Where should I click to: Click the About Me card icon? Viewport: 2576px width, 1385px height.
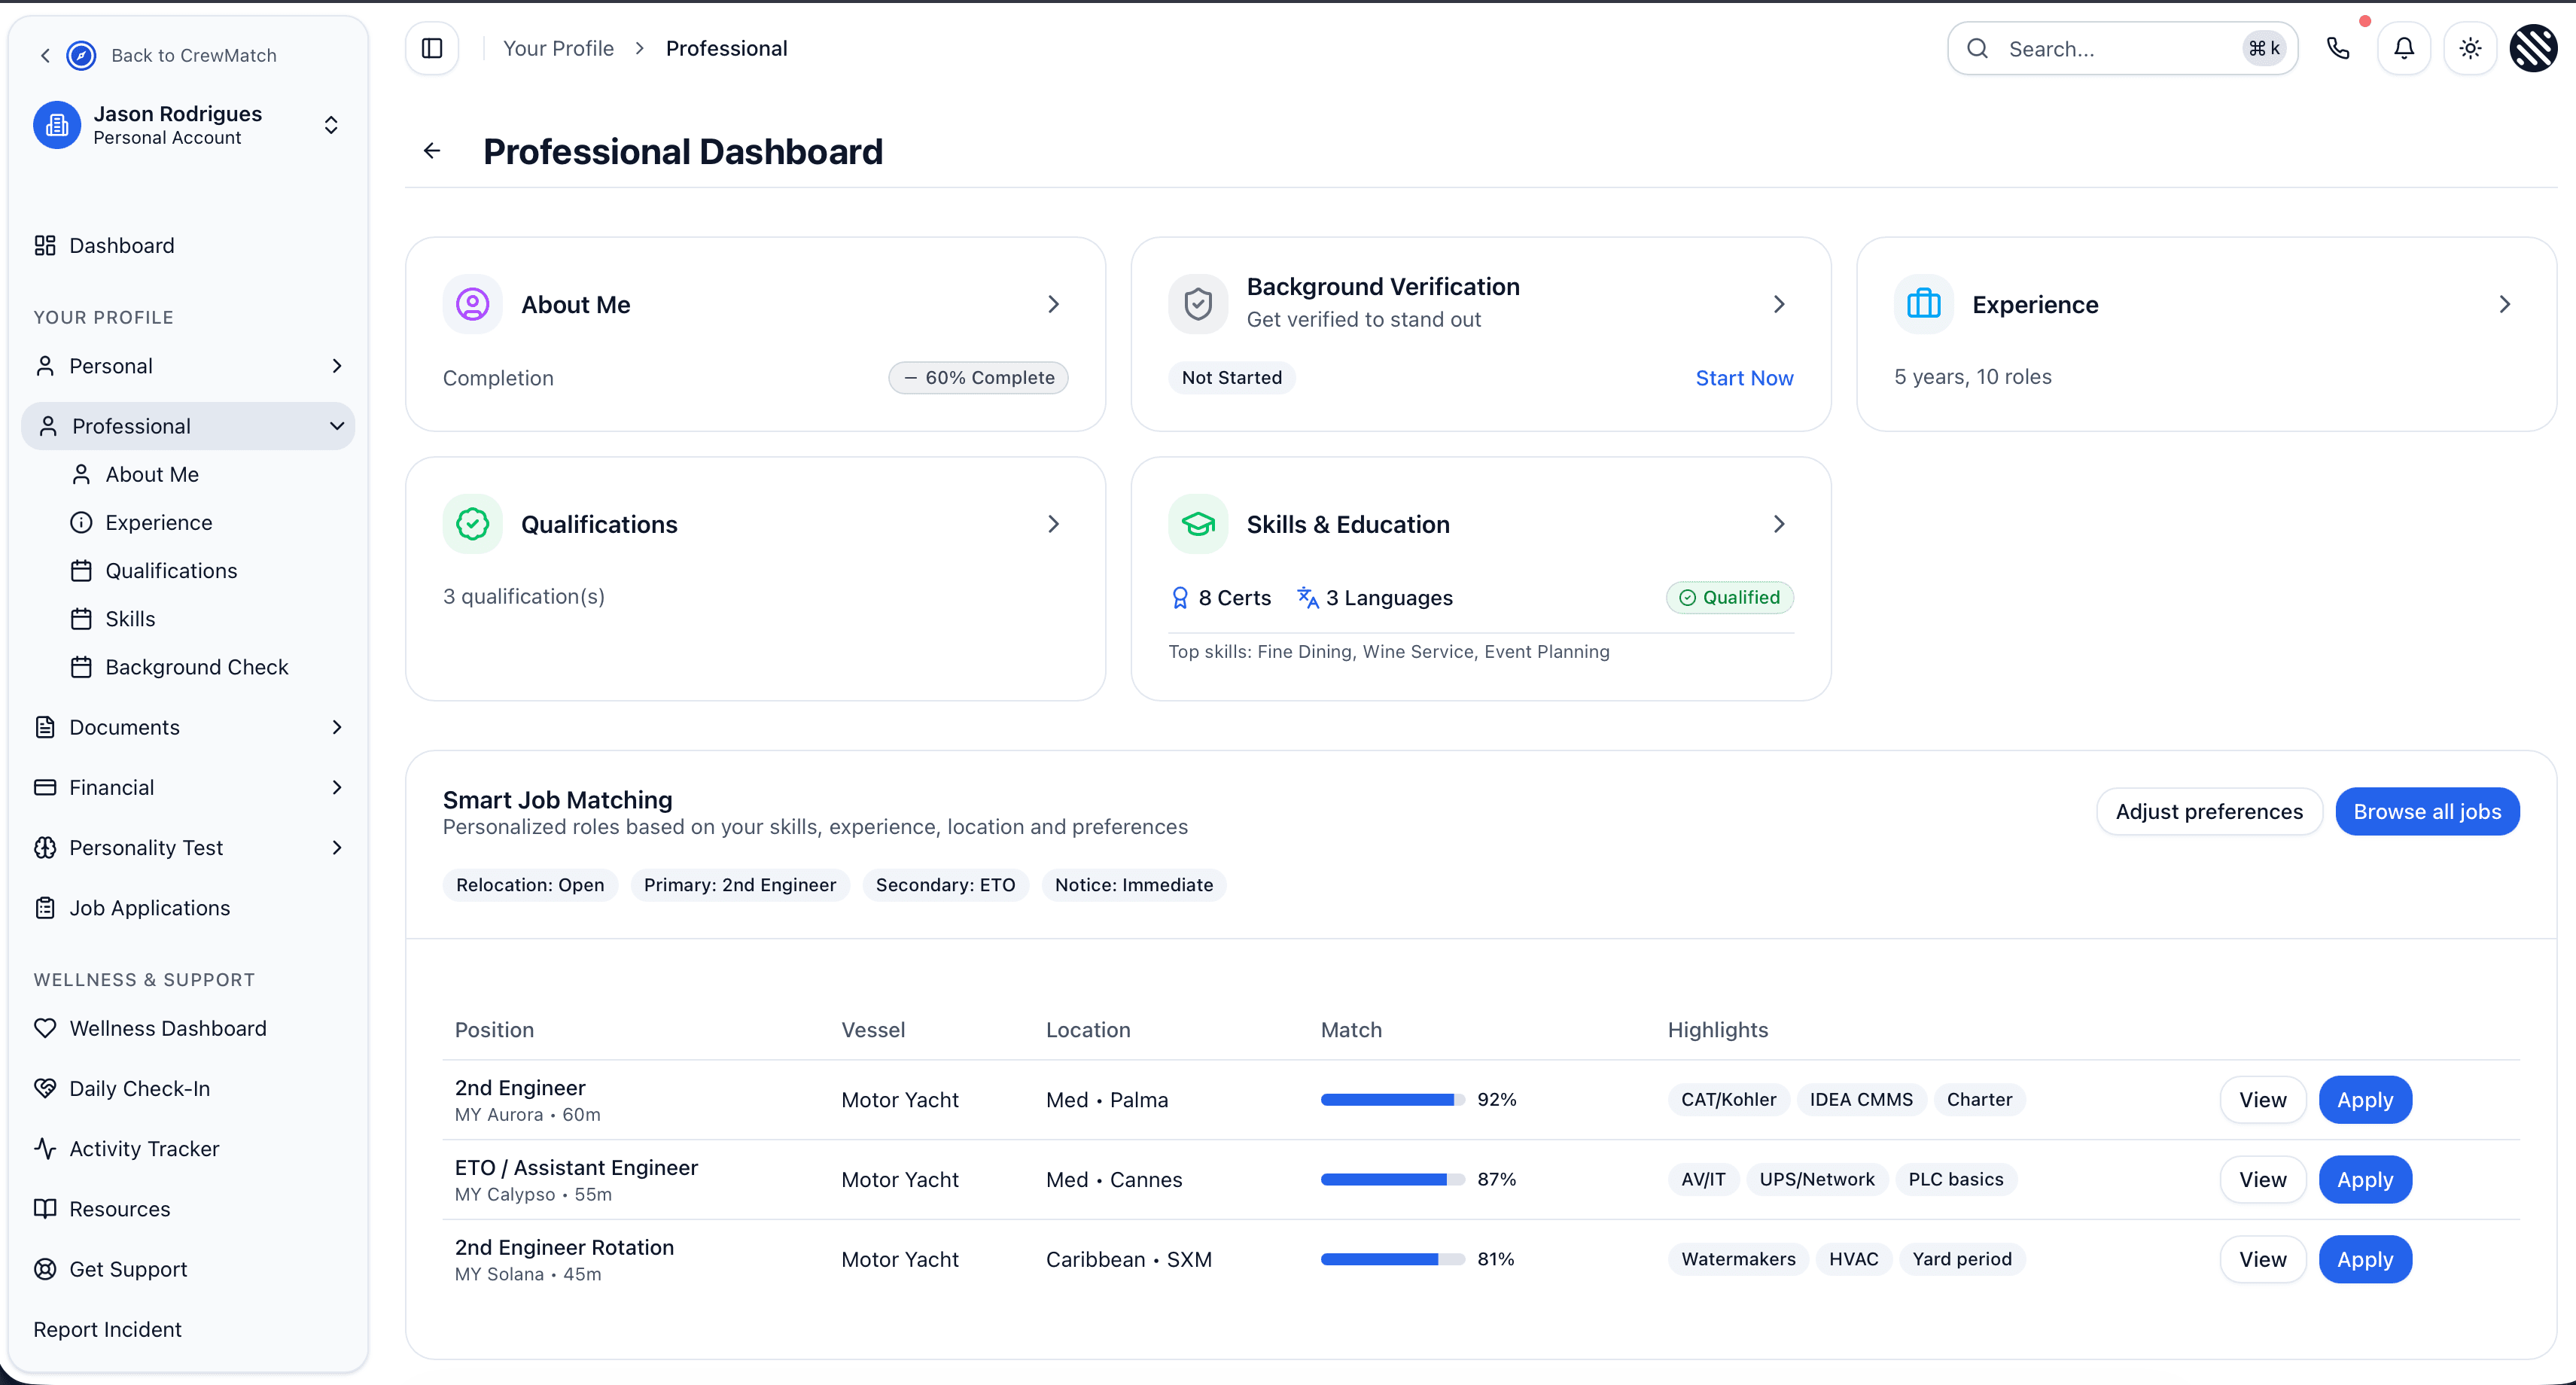[473, 304]
